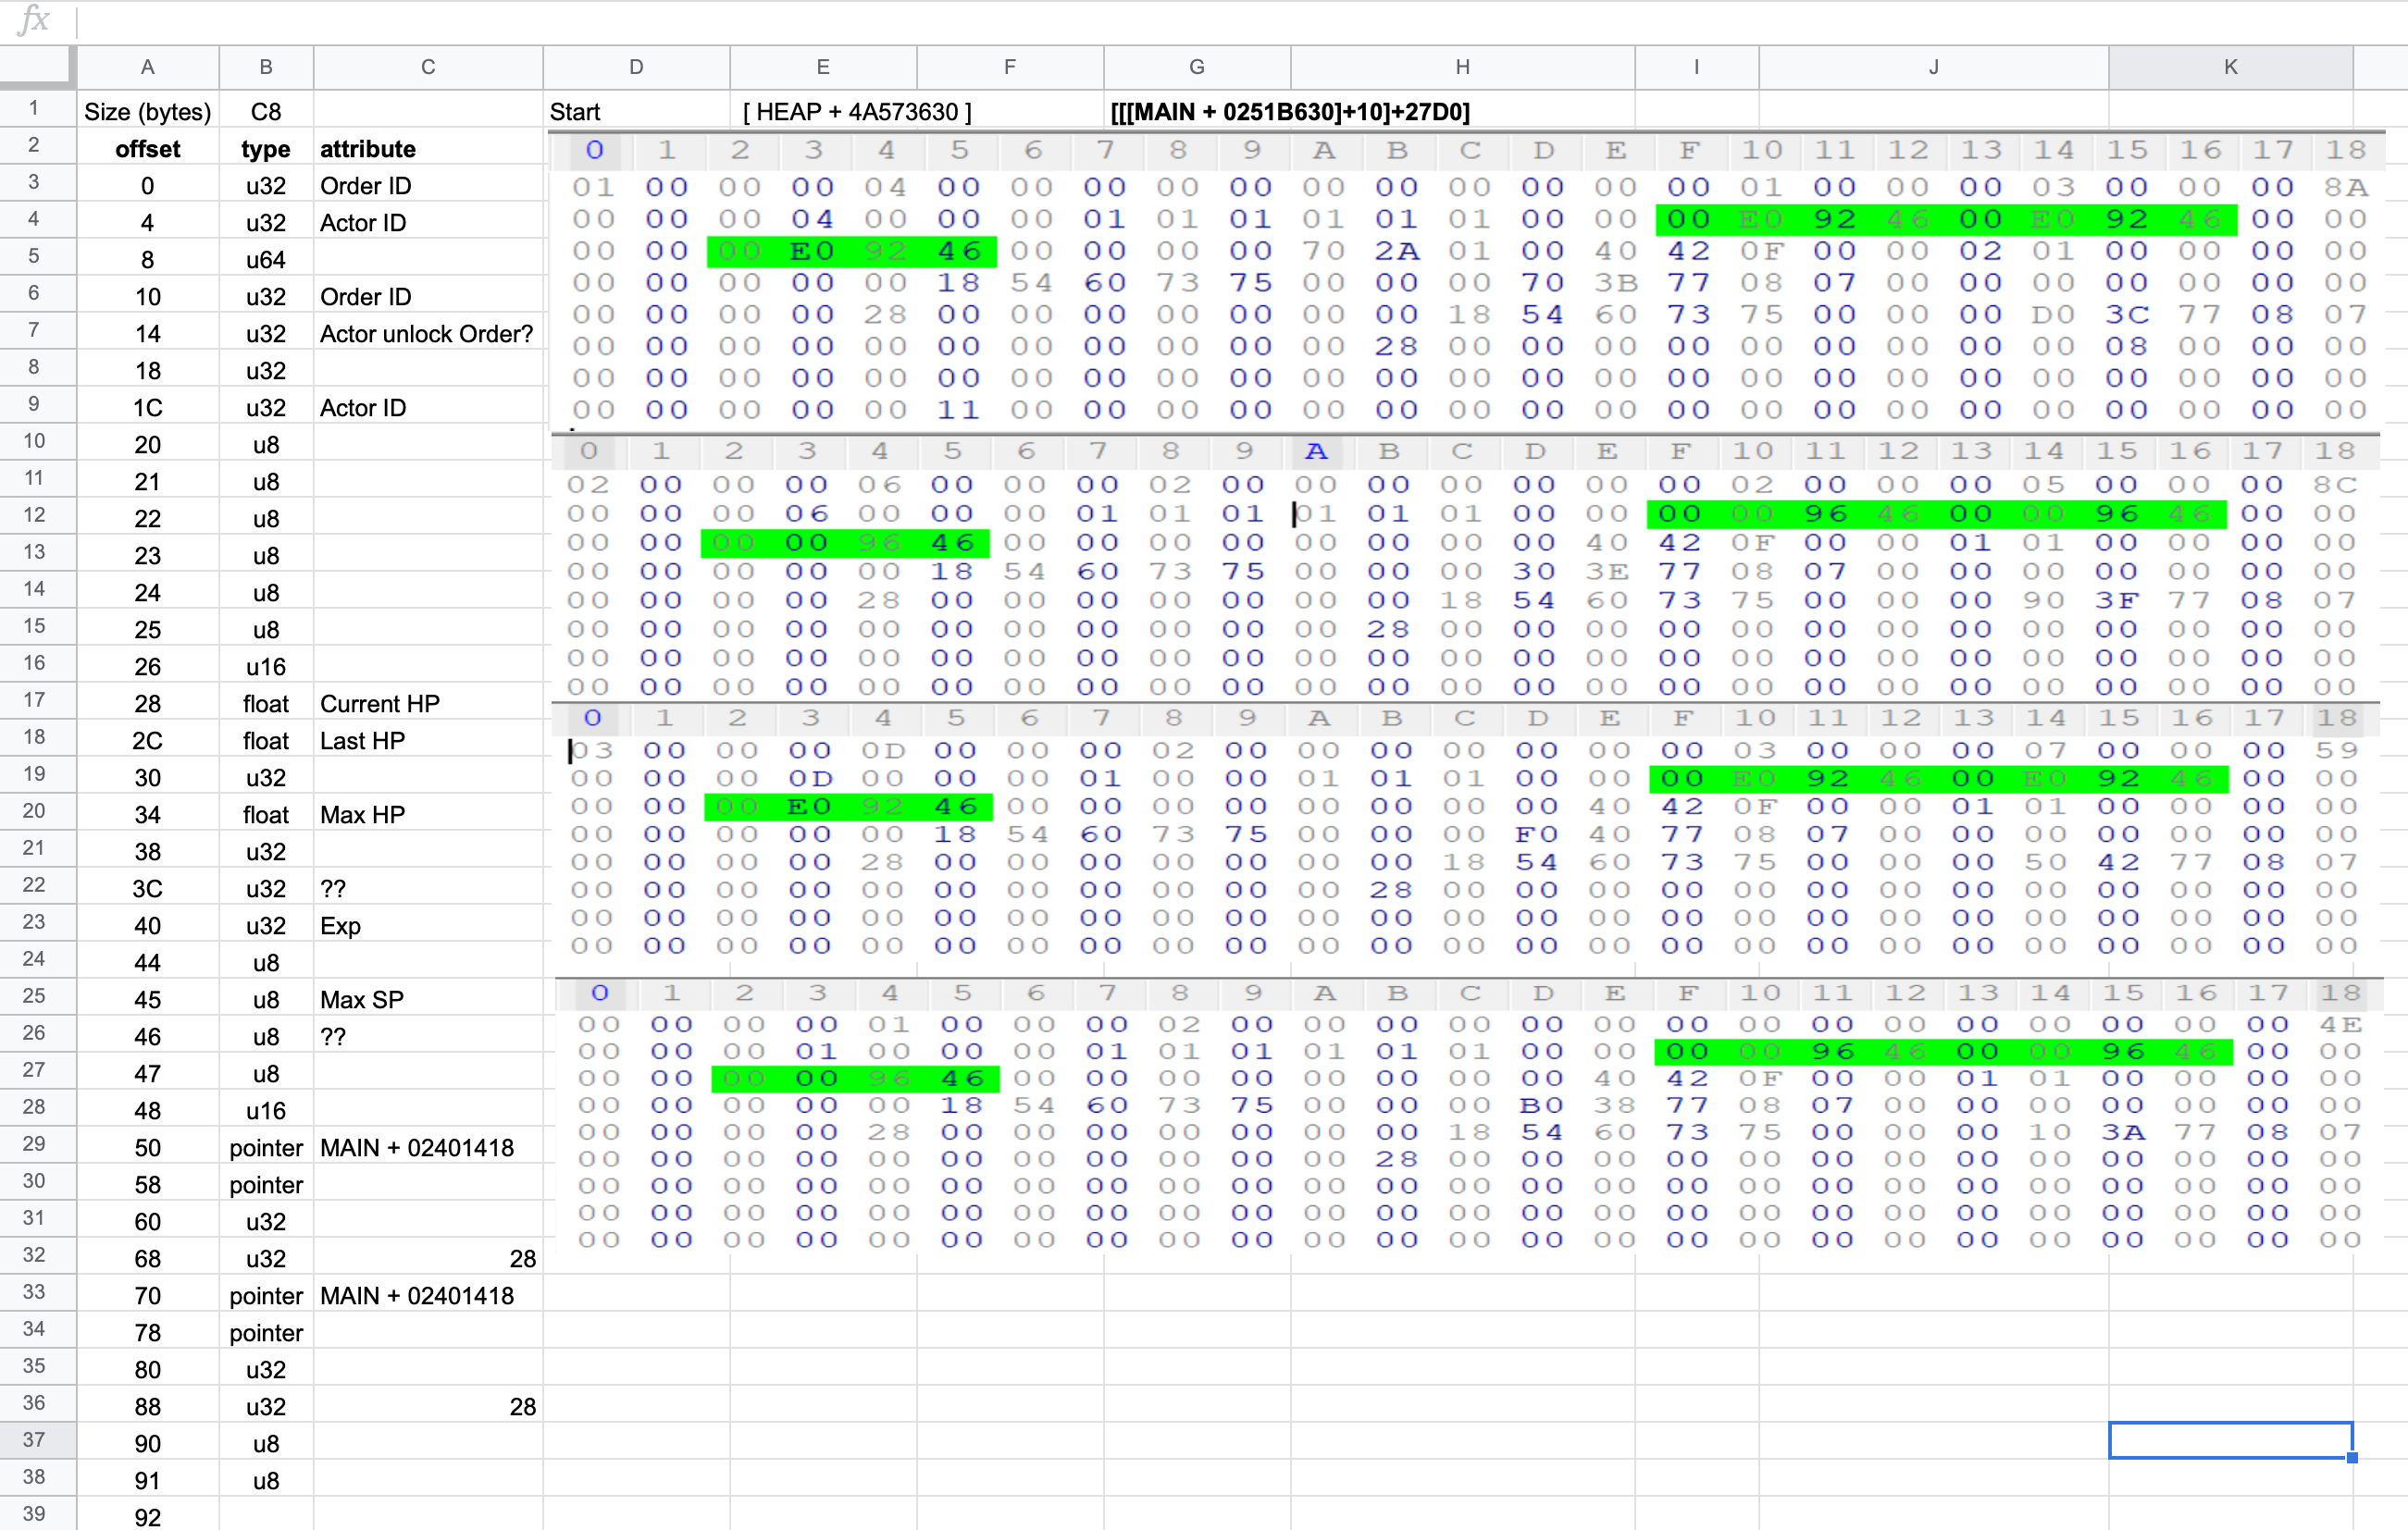Select row 17 header

(x=37, y=699)
